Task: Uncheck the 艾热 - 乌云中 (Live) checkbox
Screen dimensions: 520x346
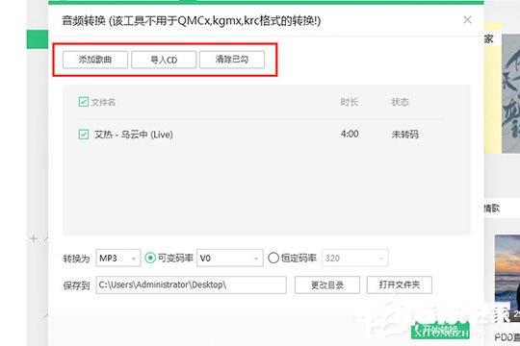Action: click(x=84, y=135)
